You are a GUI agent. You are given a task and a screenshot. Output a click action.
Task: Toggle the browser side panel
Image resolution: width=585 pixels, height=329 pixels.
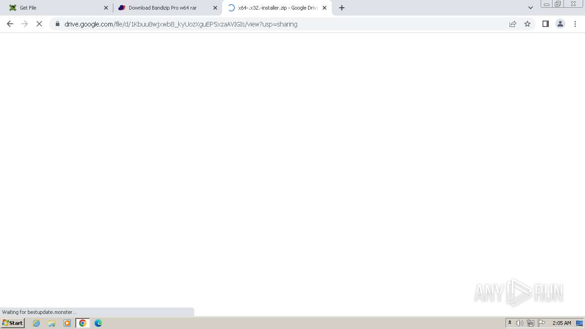[546, 24]
